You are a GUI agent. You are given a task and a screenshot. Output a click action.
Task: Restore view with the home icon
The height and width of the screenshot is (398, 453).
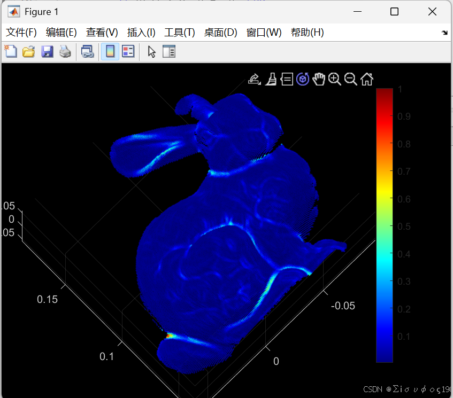[x=367, y=79]
